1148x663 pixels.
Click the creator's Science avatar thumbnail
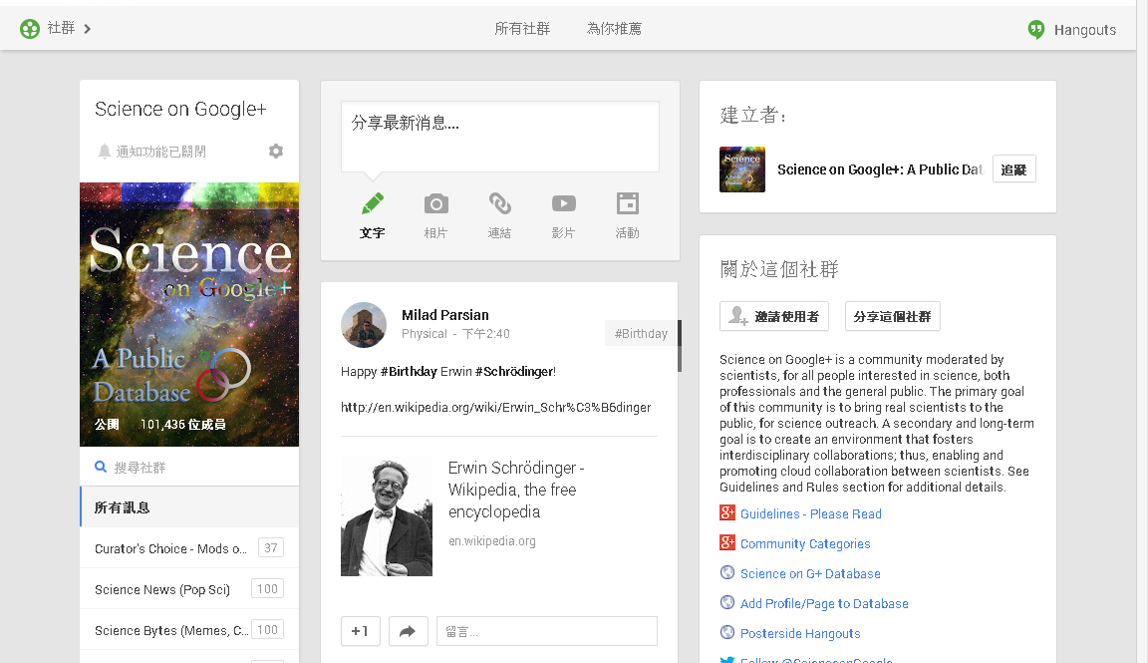point(742,169)
